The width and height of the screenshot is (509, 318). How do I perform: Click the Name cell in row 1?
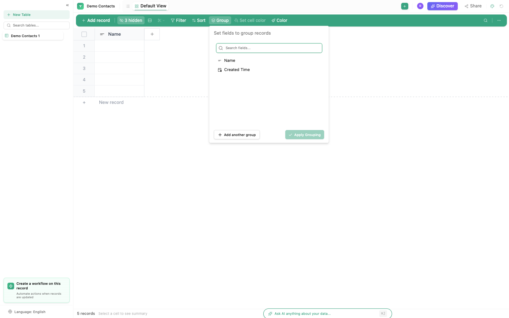point(119,46)
